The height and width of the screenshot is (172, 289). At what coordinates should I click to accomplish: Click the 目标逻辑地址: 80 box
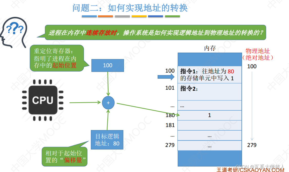[107, 140]
